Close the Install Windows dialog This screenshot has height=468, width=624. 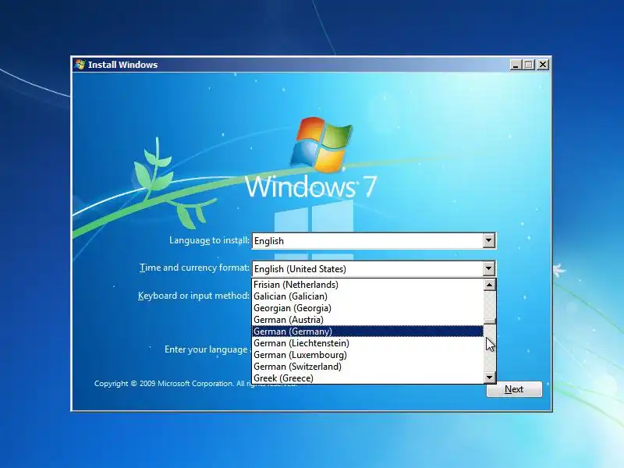pyautogui.click(x=543, y=65)
